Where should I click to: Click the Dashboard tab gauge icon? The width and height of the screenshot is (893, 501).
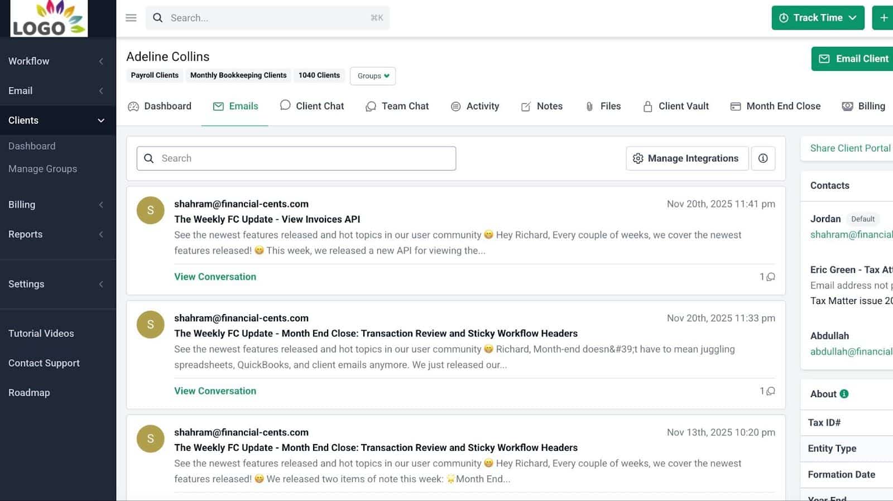tap(133, 107)
